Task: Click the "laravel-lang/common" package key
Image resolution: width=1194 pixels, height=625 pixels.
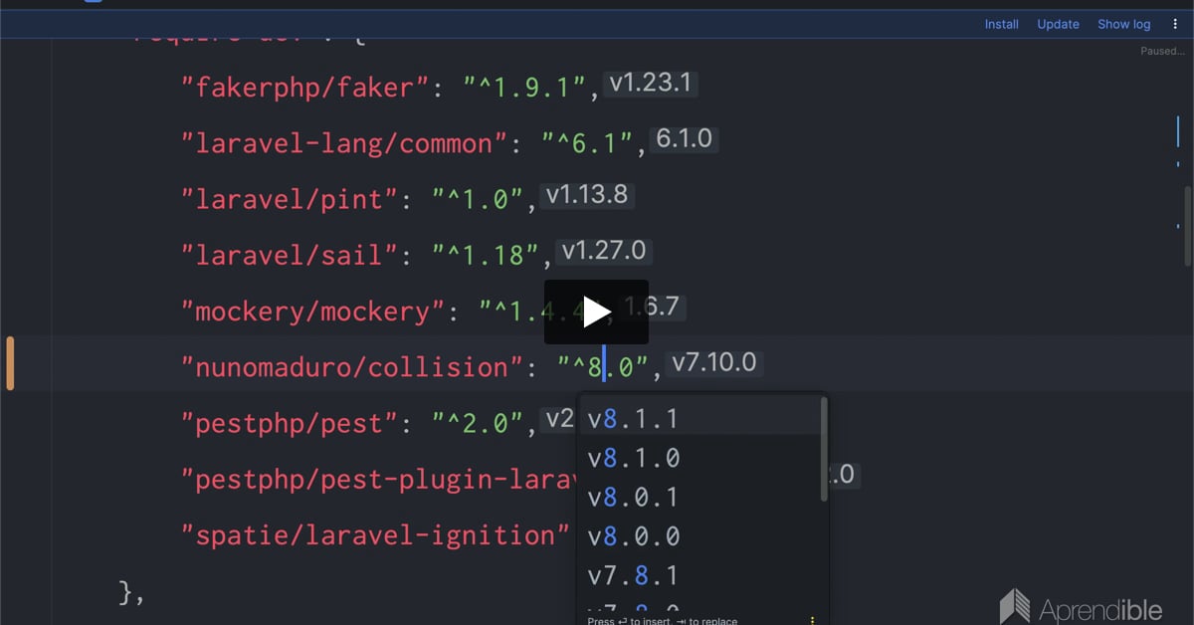Action: [x=344, y=143]
